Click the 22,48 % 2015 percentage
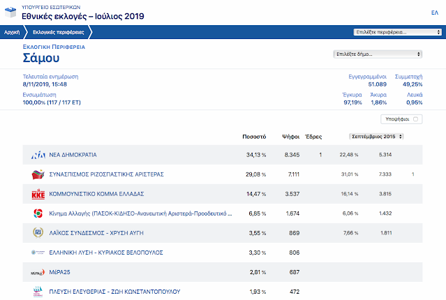Screen dimensions: 446x300 349,155
